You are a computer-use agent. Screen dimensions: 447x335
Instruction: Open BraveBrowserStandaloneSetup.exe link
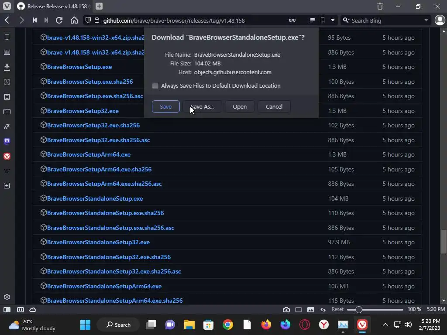95,198
